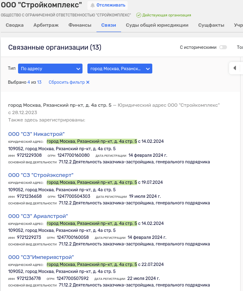Switch to the Сводка tab
Screen dimensions: 243x291
click(15, 25)
